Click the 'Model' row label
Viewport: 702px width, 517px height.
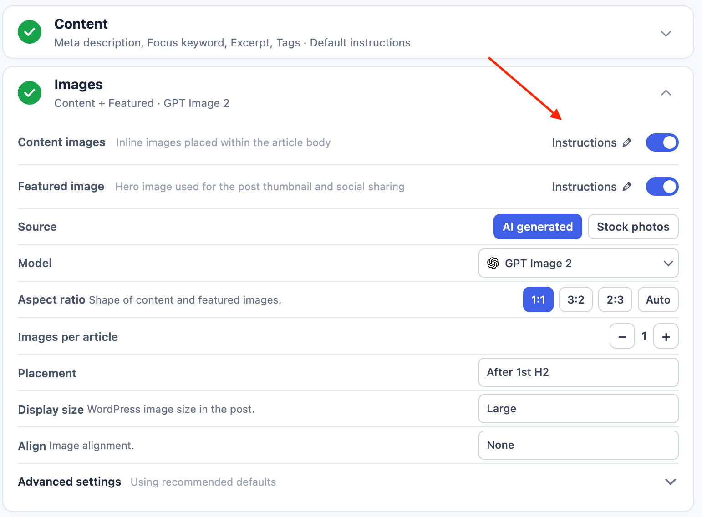tap(35, 263)
